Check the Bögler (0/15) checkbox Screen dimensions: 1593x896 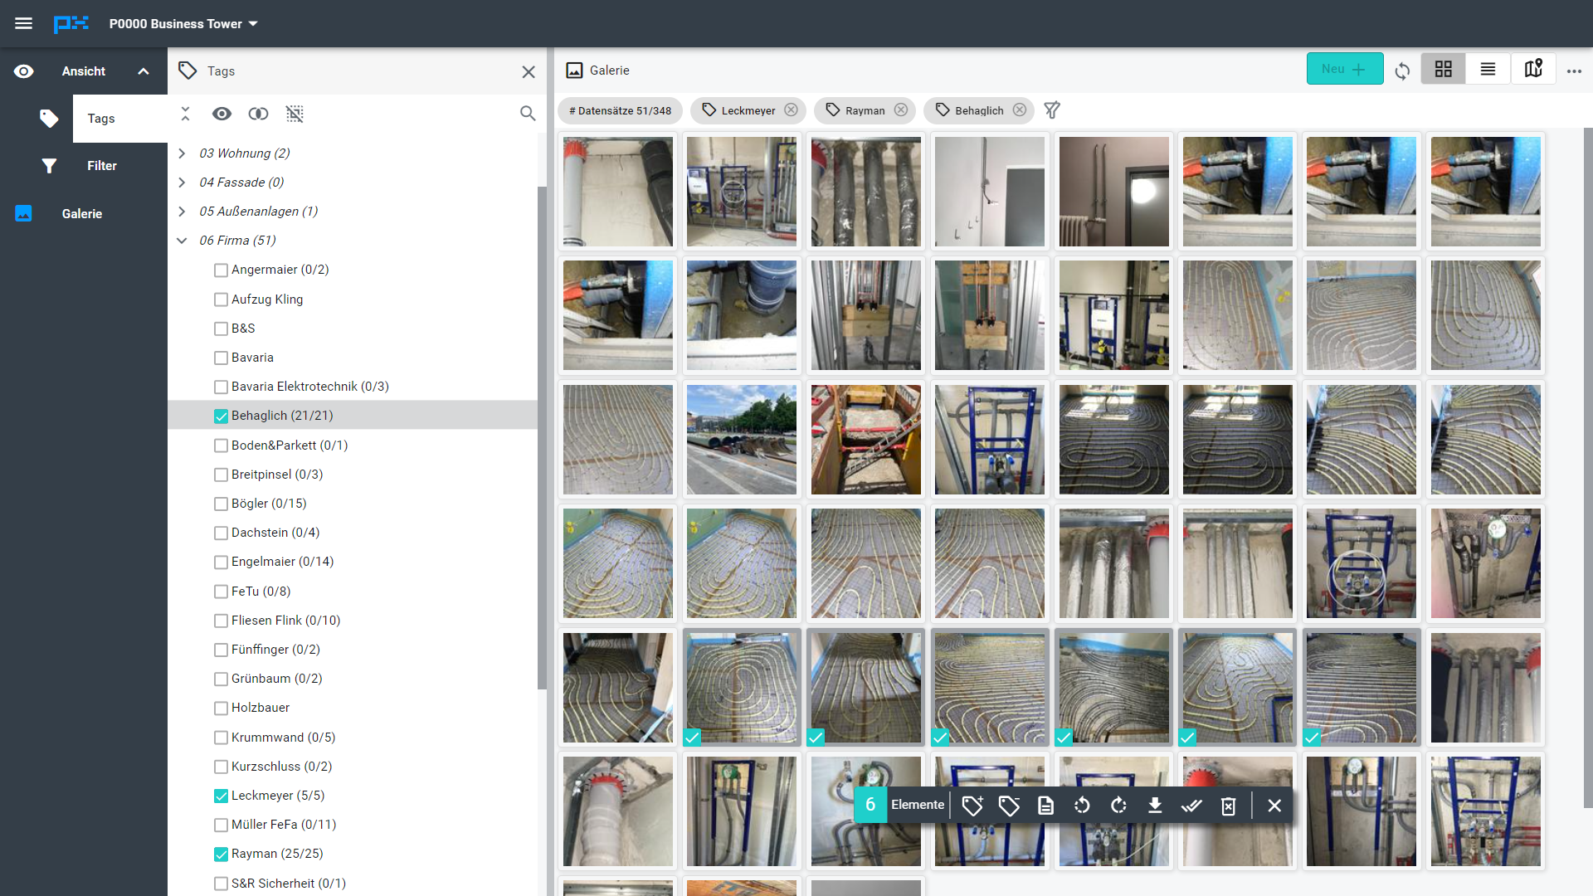point(221,504)
